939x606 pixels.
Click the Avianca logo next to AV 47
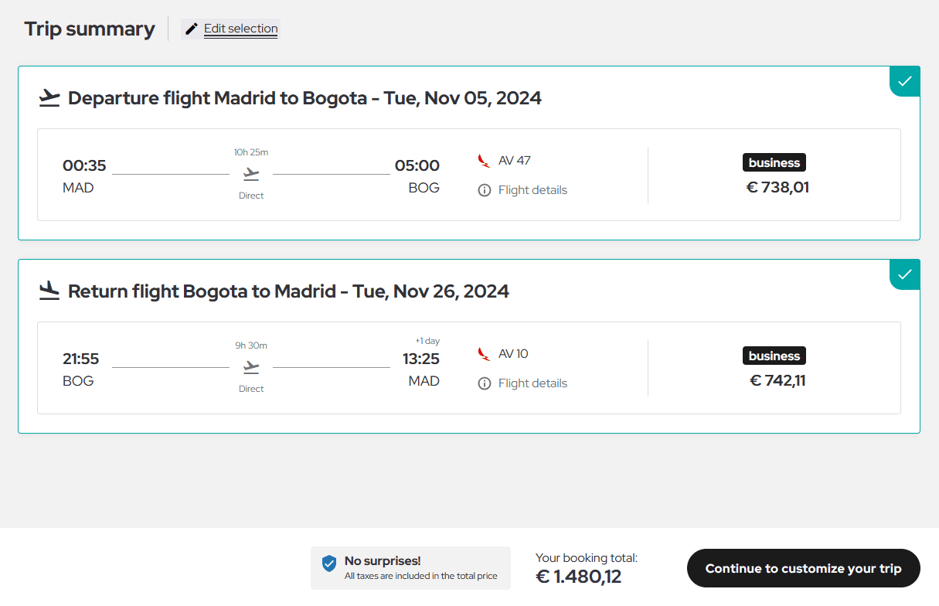coord(485,161)
